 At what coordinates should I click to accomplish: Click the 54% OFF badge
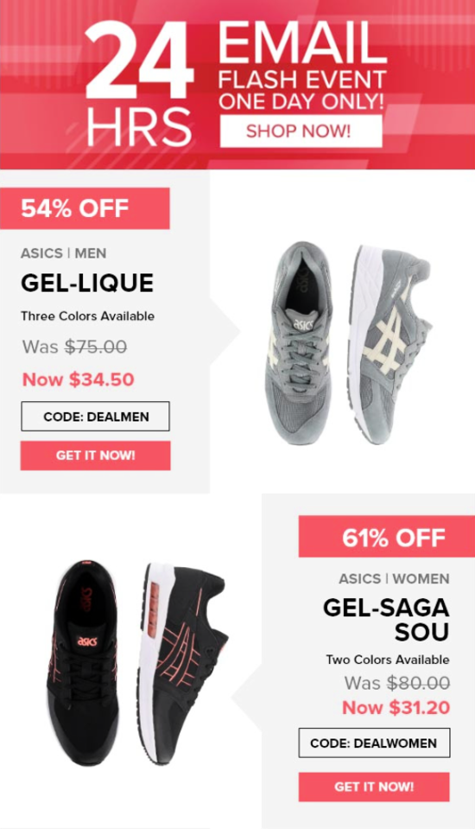point(85,208)
